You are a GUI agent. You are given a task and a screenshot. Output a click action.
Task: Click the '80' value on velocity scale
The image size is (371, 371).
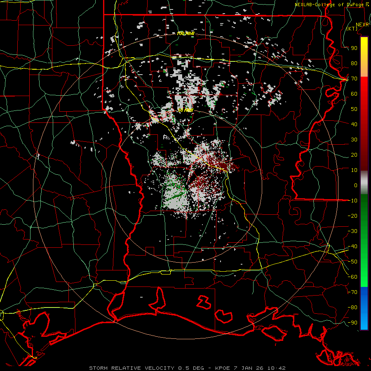(x=354, y=63)
